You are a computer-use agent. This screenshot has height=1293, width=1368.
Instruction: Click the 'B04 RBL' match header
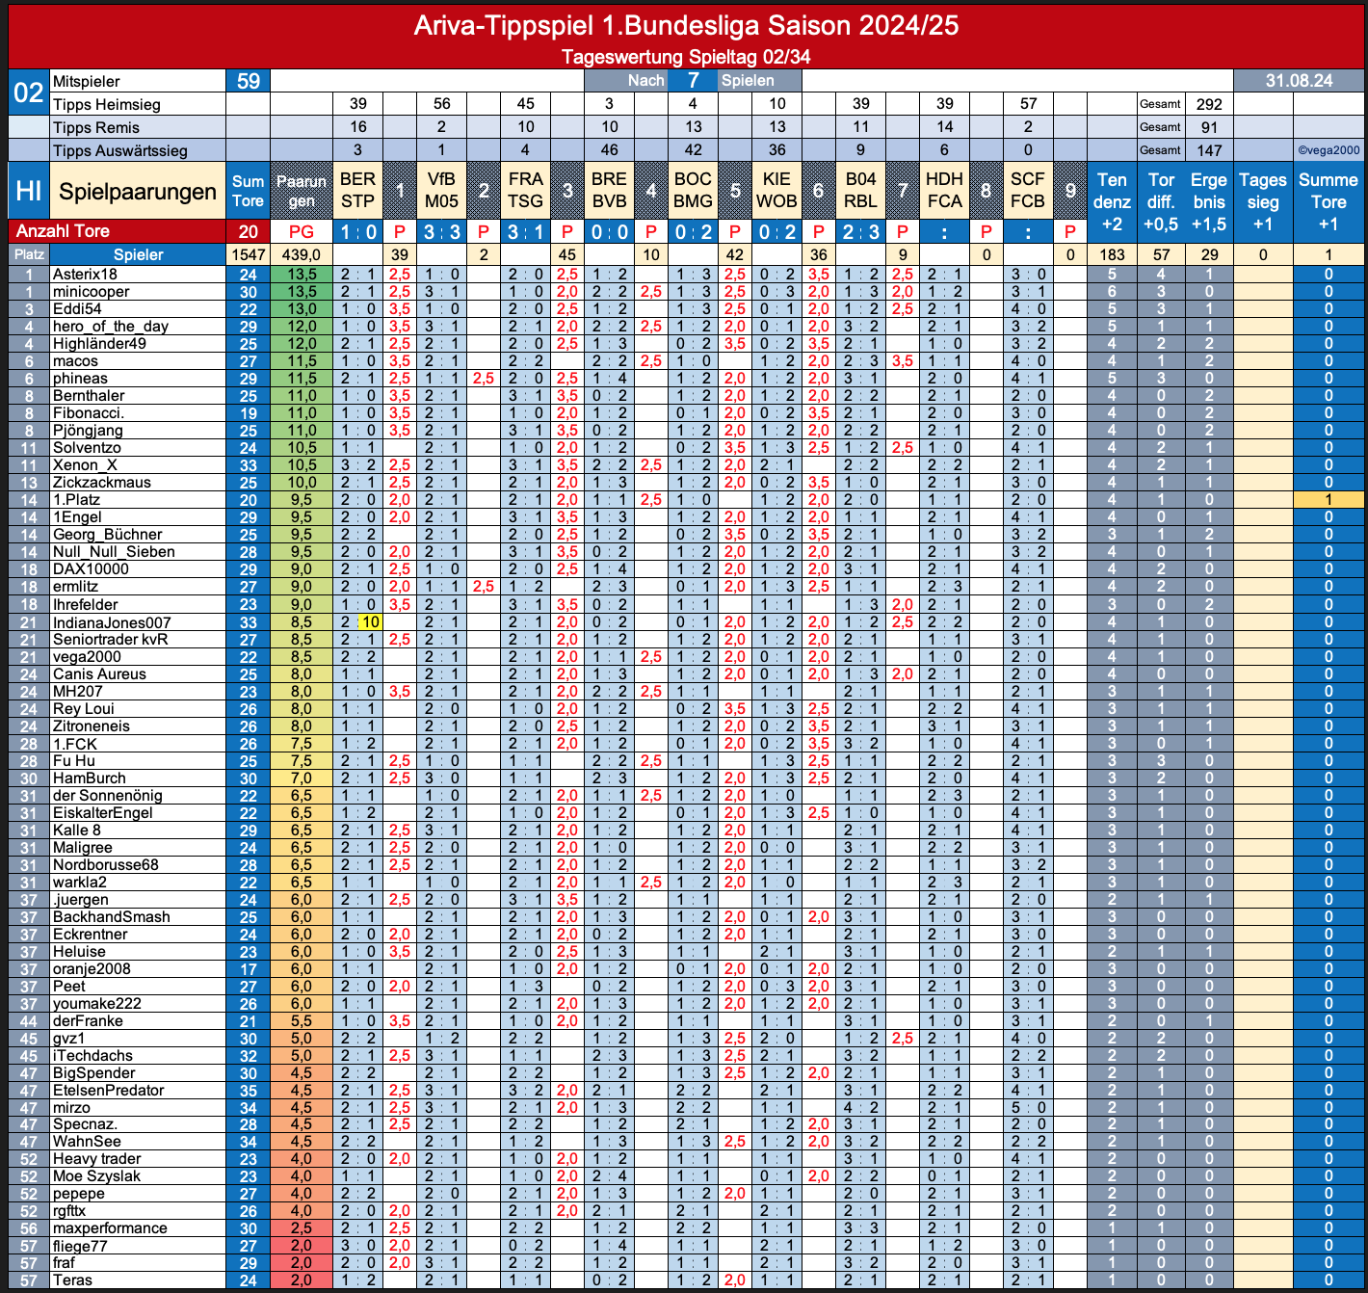coord(860,191)
